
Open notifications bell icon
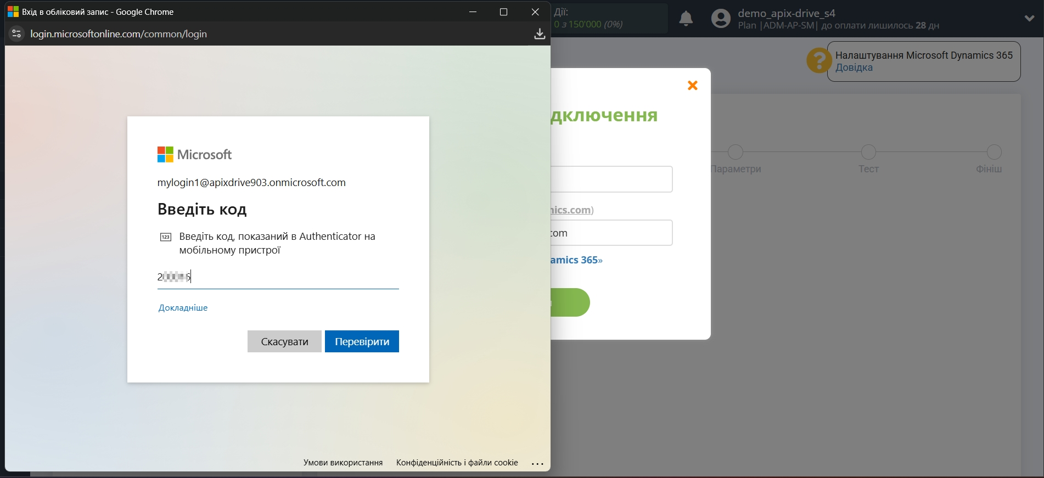point(686,19)
